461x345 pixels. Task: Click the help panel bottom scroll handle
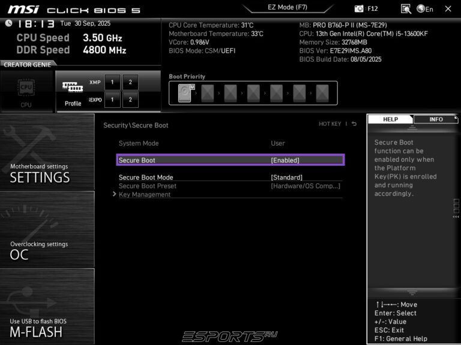[x=412, y=293]
